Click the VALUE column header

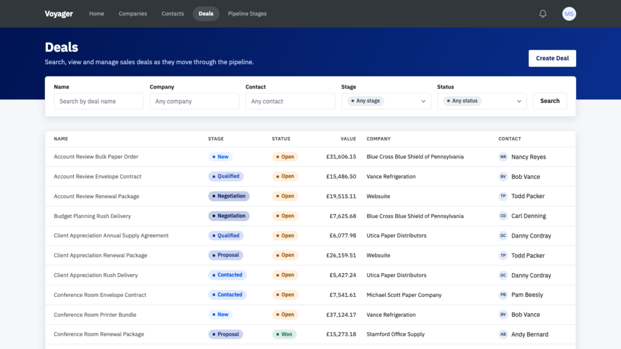coord(348,139)
